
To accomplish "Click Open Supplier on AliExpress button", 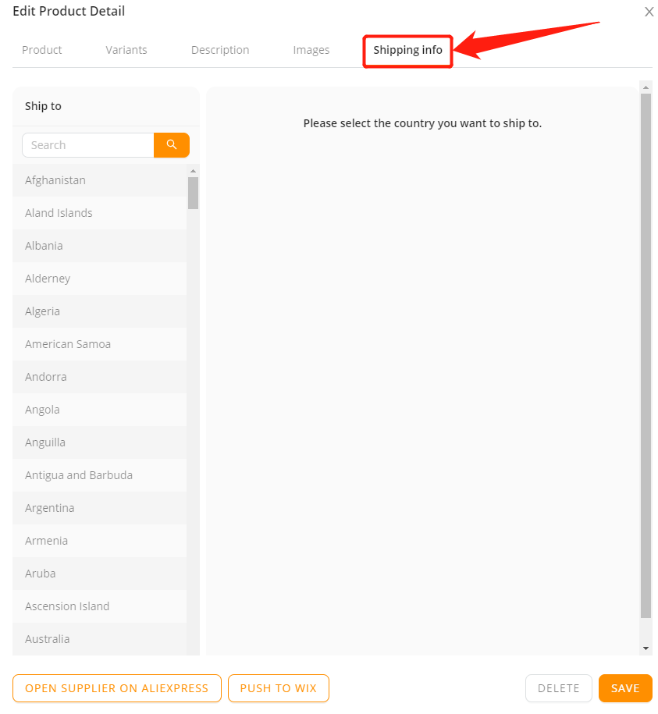I will (117, 688).
